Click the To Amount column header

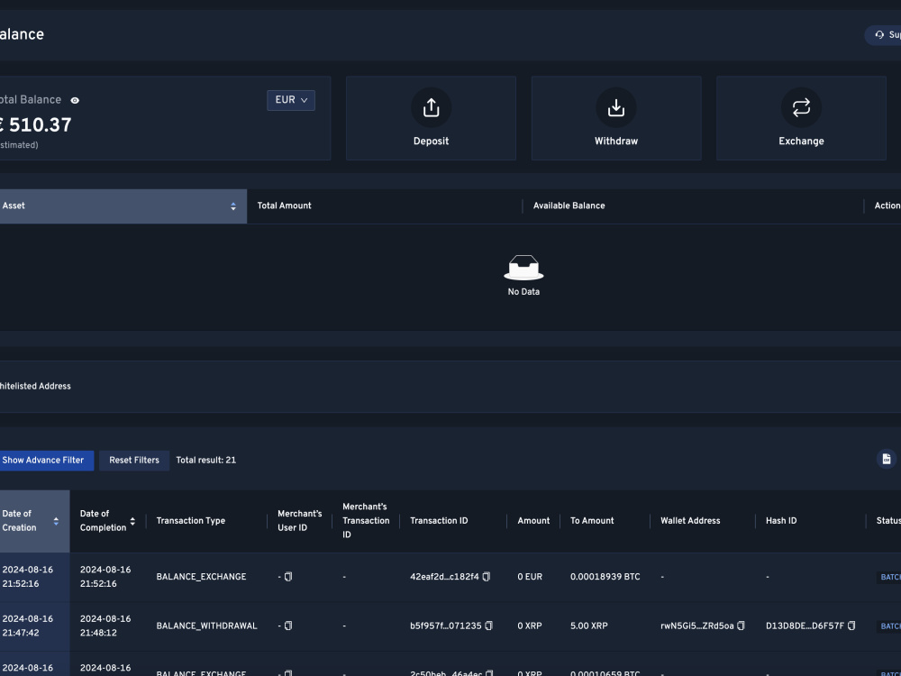pos(592,521)
